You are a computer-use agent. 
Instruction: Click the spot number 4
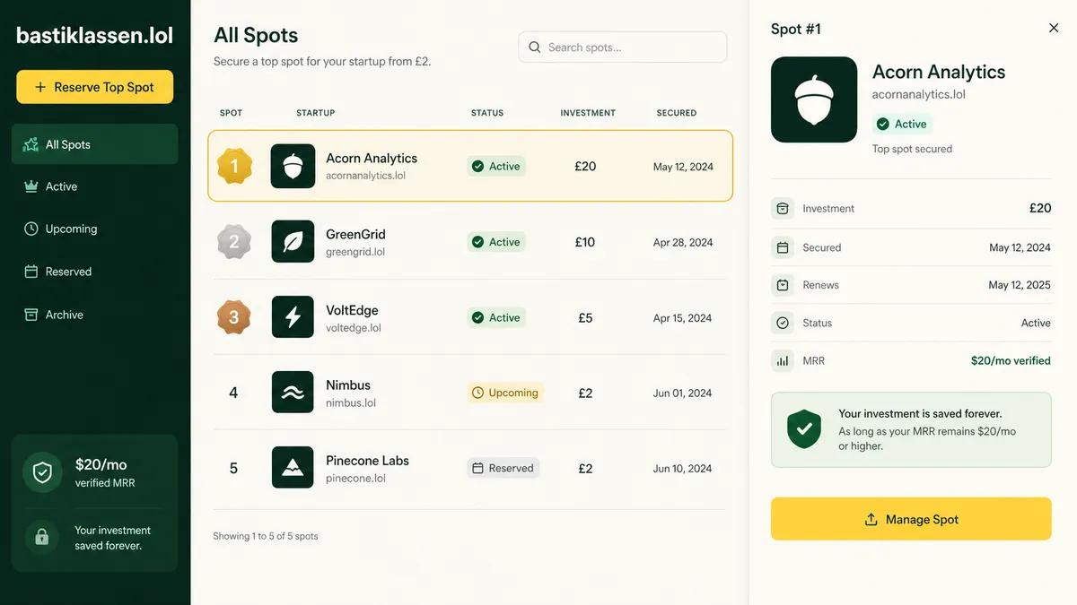coord(233,393)
